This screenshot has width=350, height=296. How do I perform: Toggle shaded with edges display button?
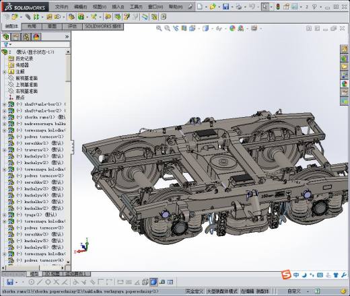coord(153,282)
